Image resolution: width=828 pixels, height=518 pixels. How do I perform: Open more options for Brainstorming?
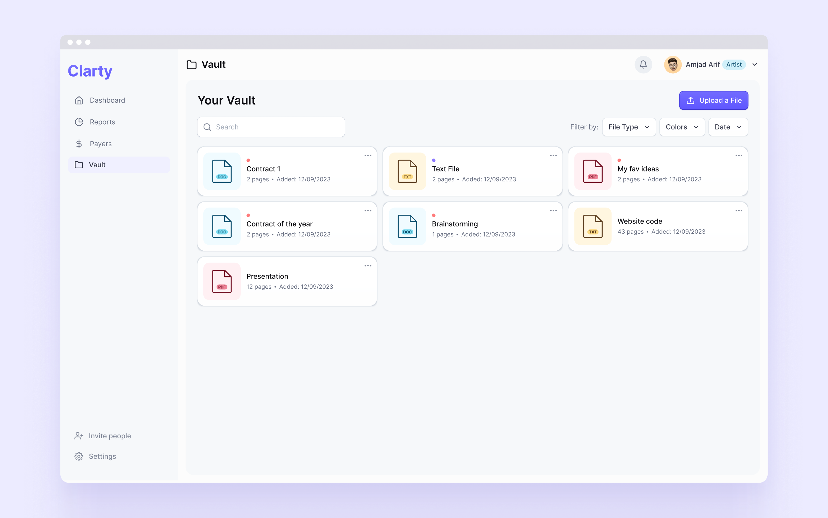click(553, 211)
